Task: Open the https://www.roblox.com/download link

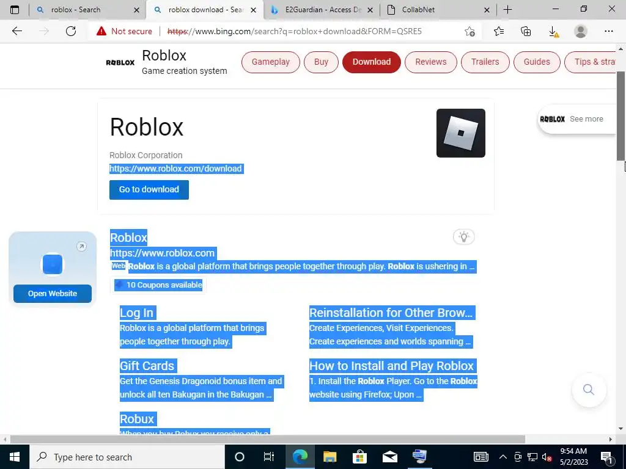Action: [175, 169]
